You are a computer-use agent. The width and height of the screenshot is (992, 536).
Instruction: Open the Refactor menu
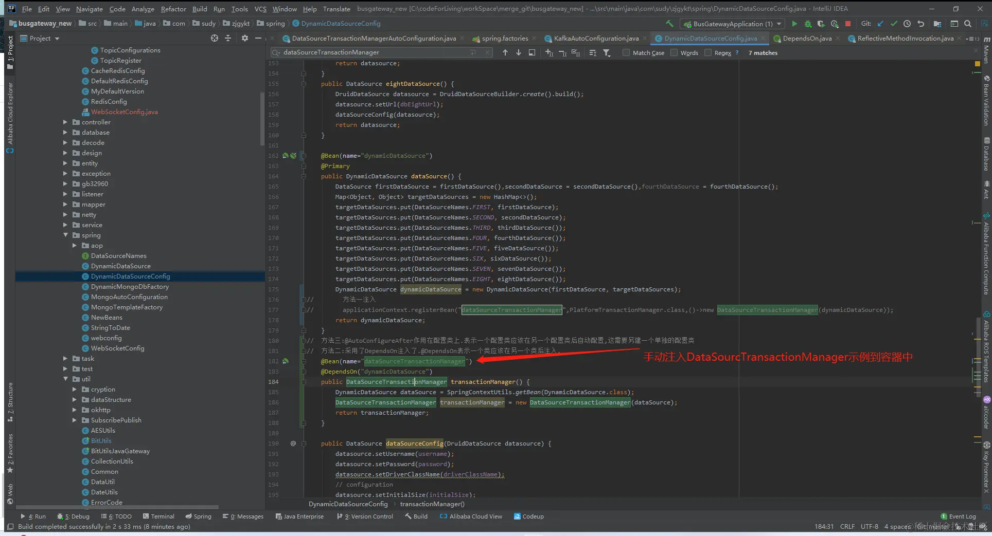173,9
